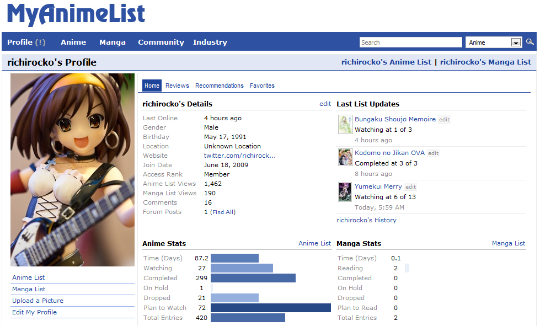Click the Total Entries value 420
The width and height of the screenshot is (540, 326).
pos(201,318)
